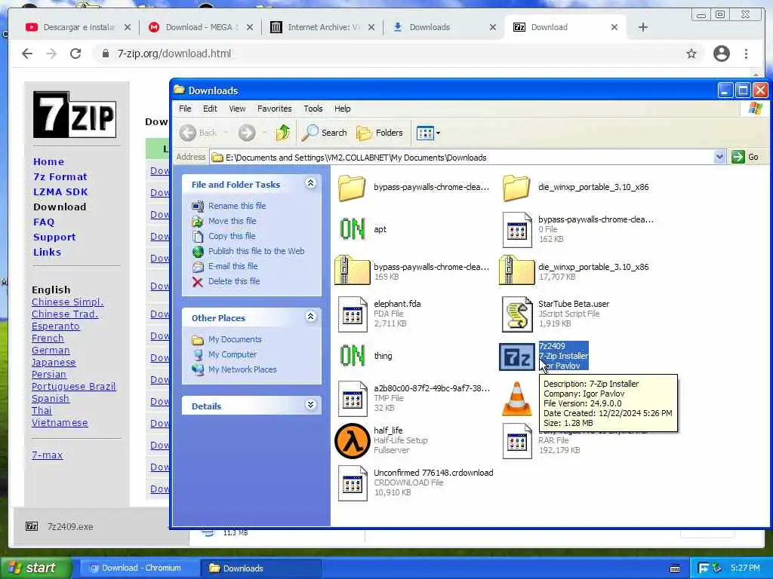This screenshot has height=579, width=773.
Task: Click the Up folder icon in Explorer toolbar
Action: point(282,133)
